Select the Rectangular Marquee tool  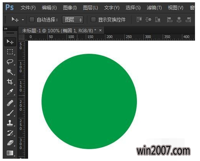pyautogui.click(x=10, y=52)
